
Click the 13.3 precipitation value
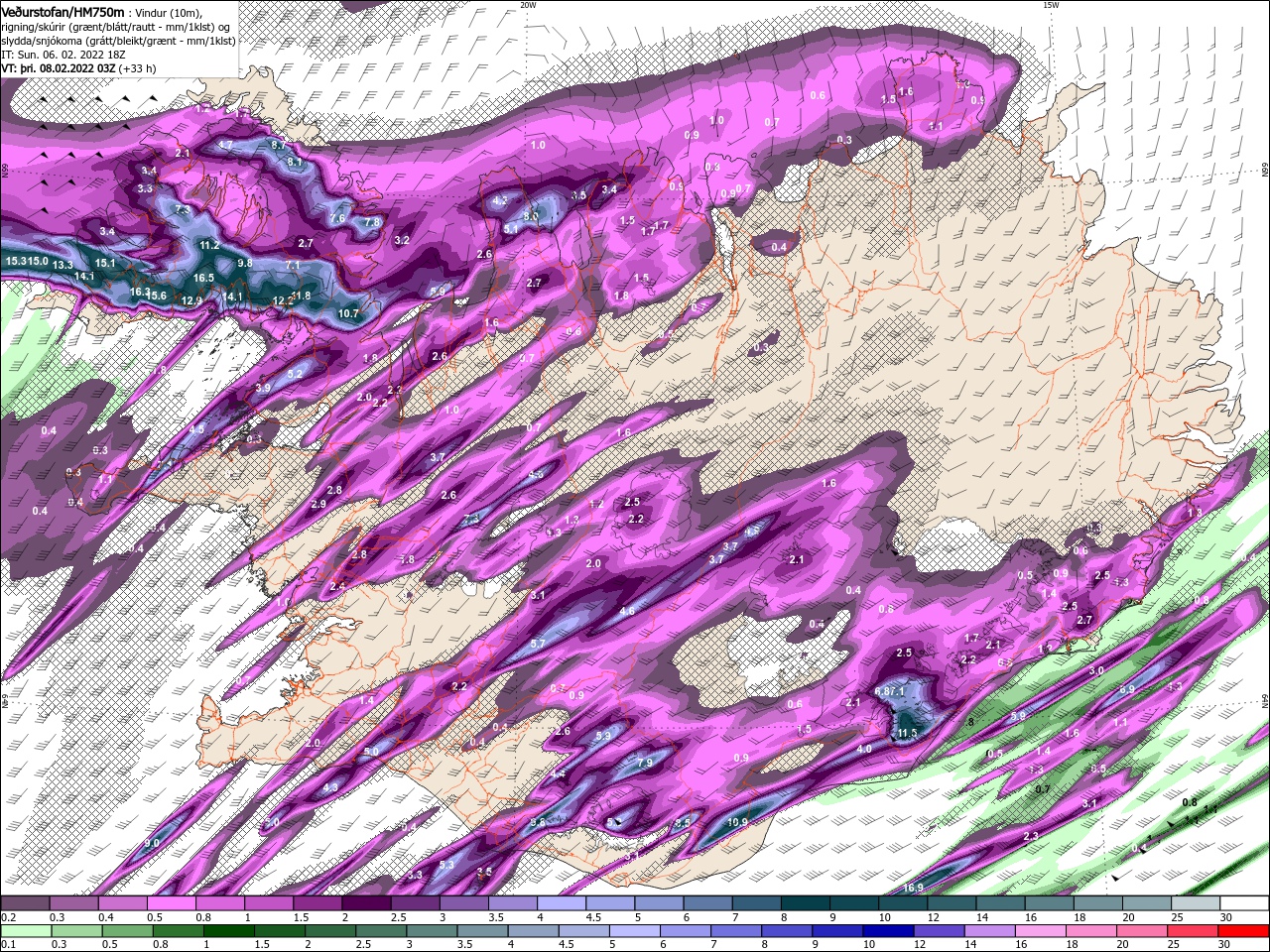pyautogui.click(x=63, y=265)
